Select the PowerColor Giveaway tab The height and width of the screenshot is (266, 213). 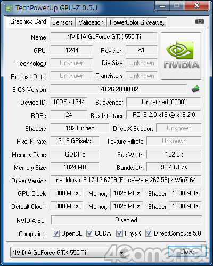[x=137, y=22]
